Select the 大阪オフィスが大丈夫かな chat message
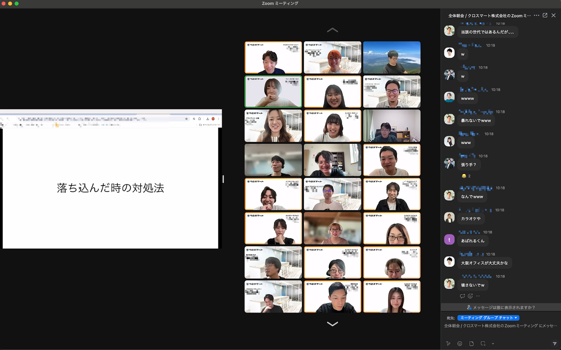This screenshot has width=561, height=350. (485, 263)
